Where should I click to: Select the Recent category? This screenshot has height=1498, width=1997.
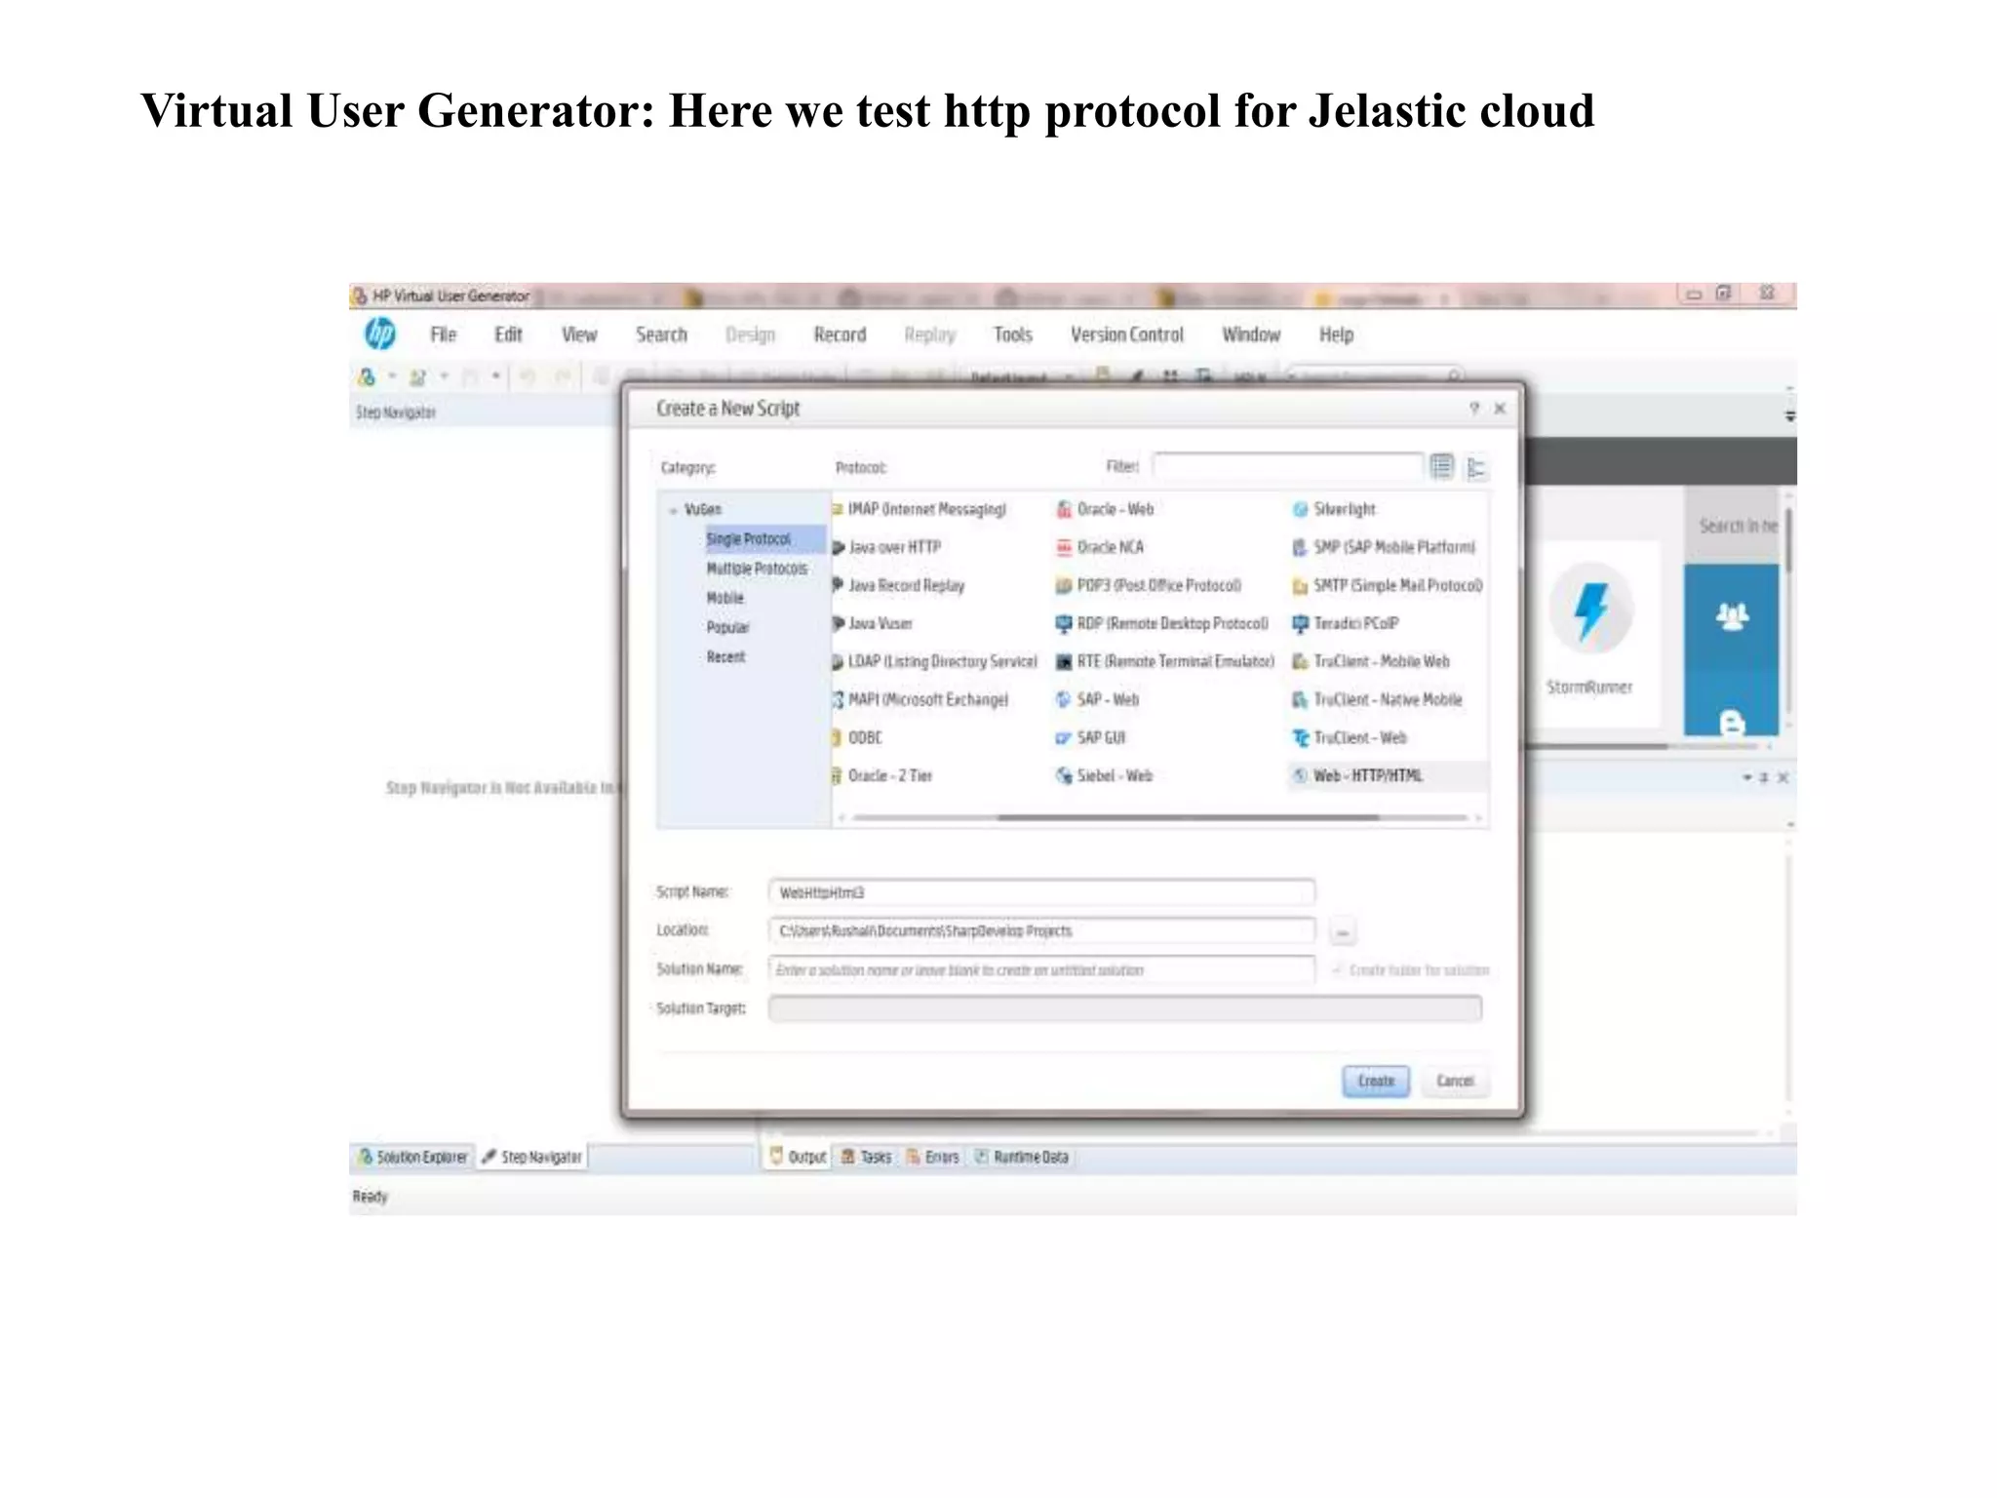coord(725,657)
